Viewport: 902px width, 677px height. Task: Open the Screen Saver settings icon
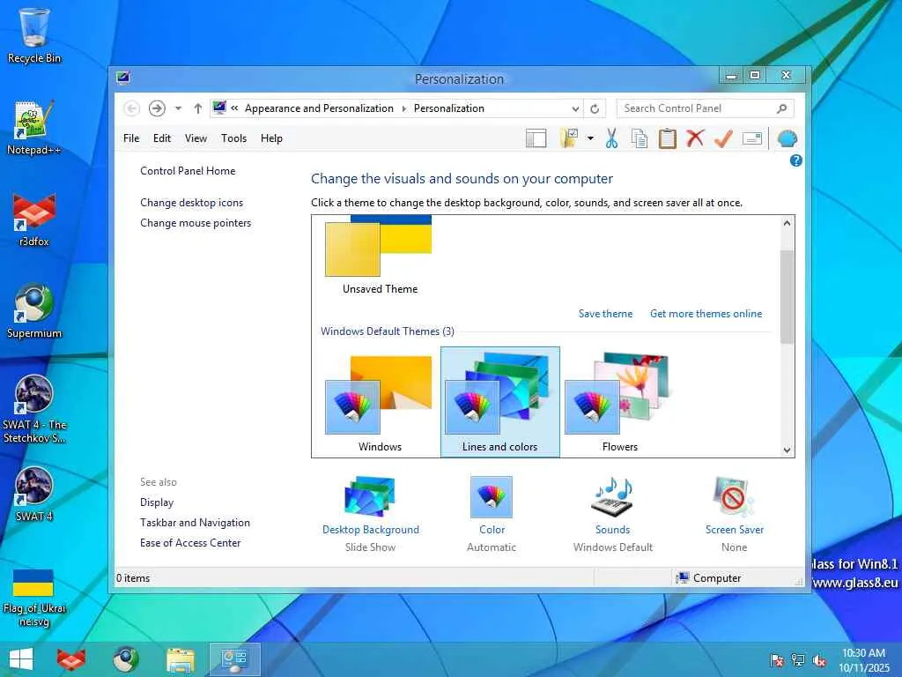(734, 496)
